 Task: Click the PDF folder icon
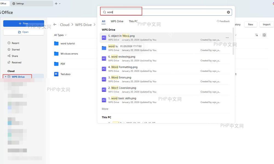(56, 64)
